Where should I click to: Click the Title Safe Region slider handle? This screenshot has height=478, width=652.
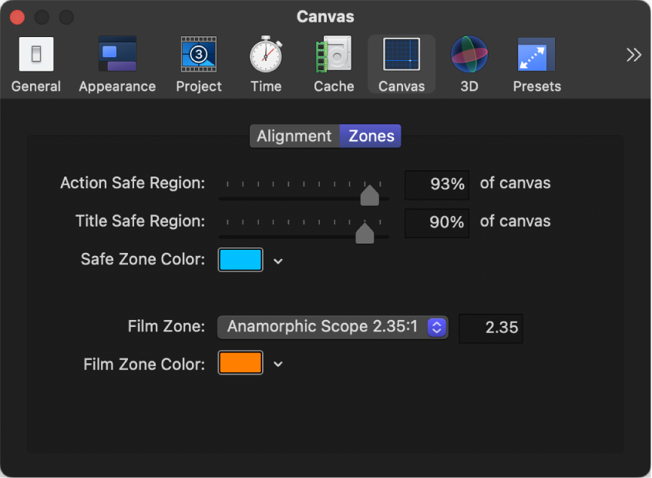pos(365,233)
